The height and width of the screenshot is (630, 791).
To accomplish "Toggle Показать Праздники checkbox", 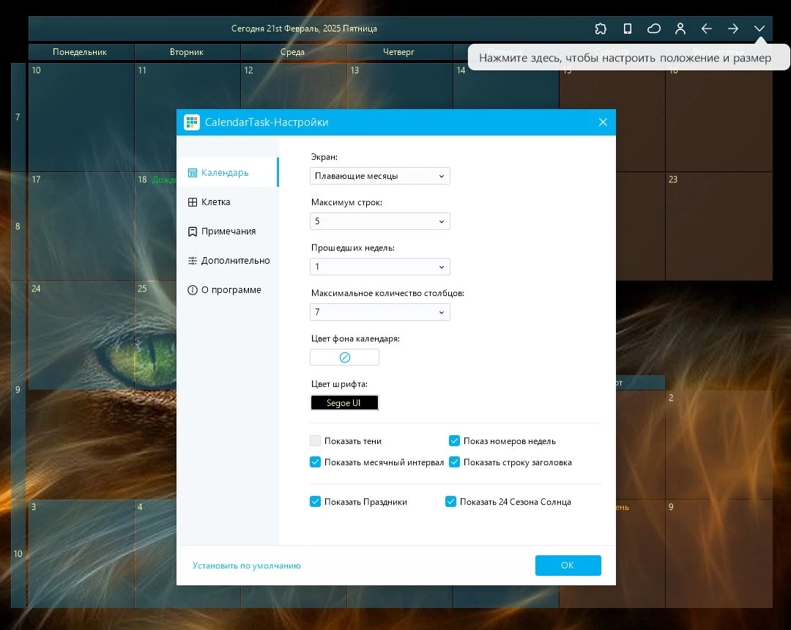I will click(315, 501).
